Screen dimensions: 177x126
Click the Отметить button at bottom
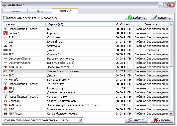pyautogui.click(x=136, y=120)
